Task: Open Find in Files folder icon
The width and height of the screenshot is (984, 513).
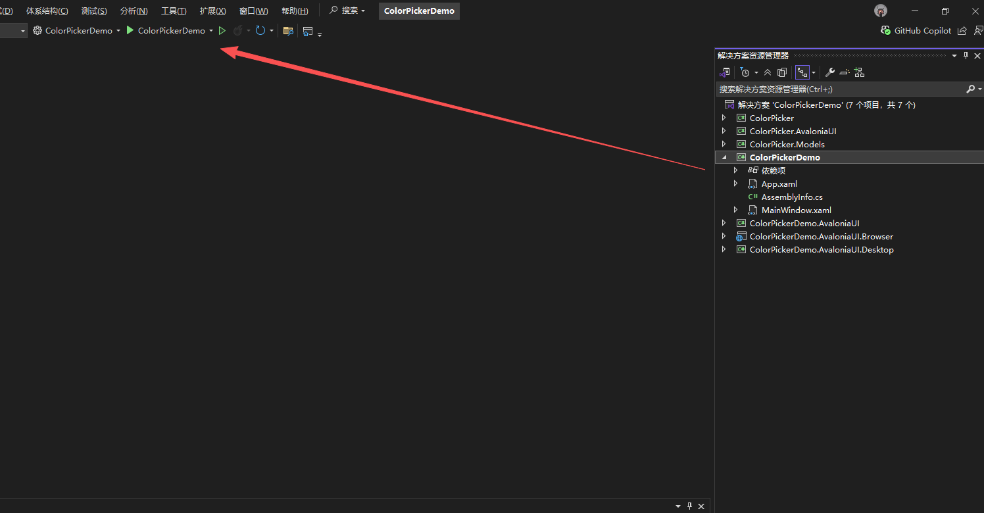Action: (287, 30)
